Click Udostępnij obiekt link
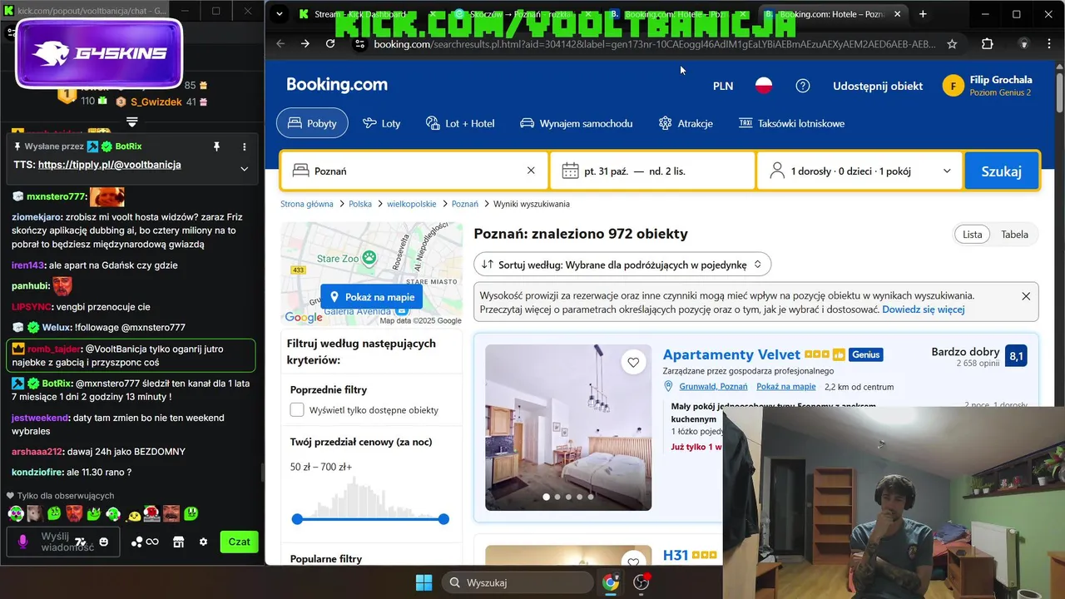 [x=878, y=86]
